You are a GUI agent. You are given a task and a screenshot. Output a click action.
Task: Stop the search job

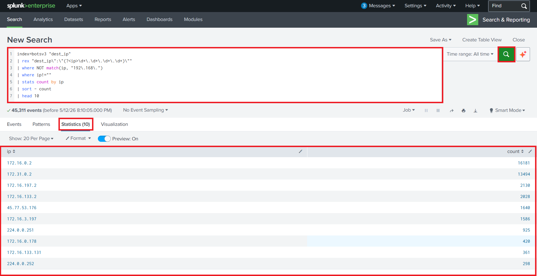pos(438,110)
